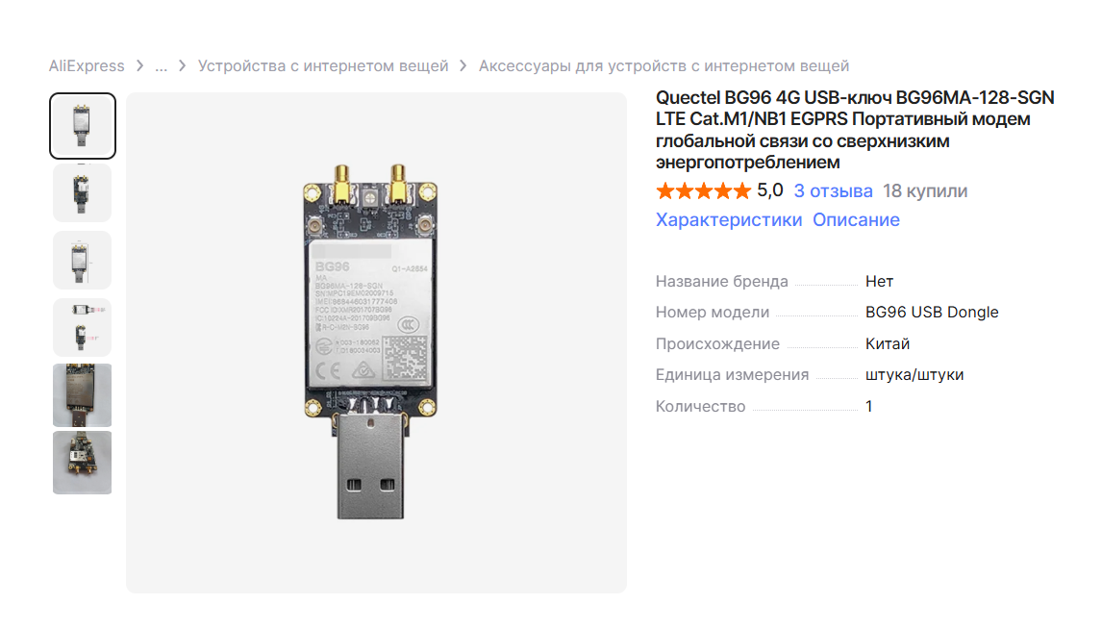The height and width of the screenshot is (630, 1102).
Task: Select the fourth thumbnail with two dongle views
Action: coord(83,328)
